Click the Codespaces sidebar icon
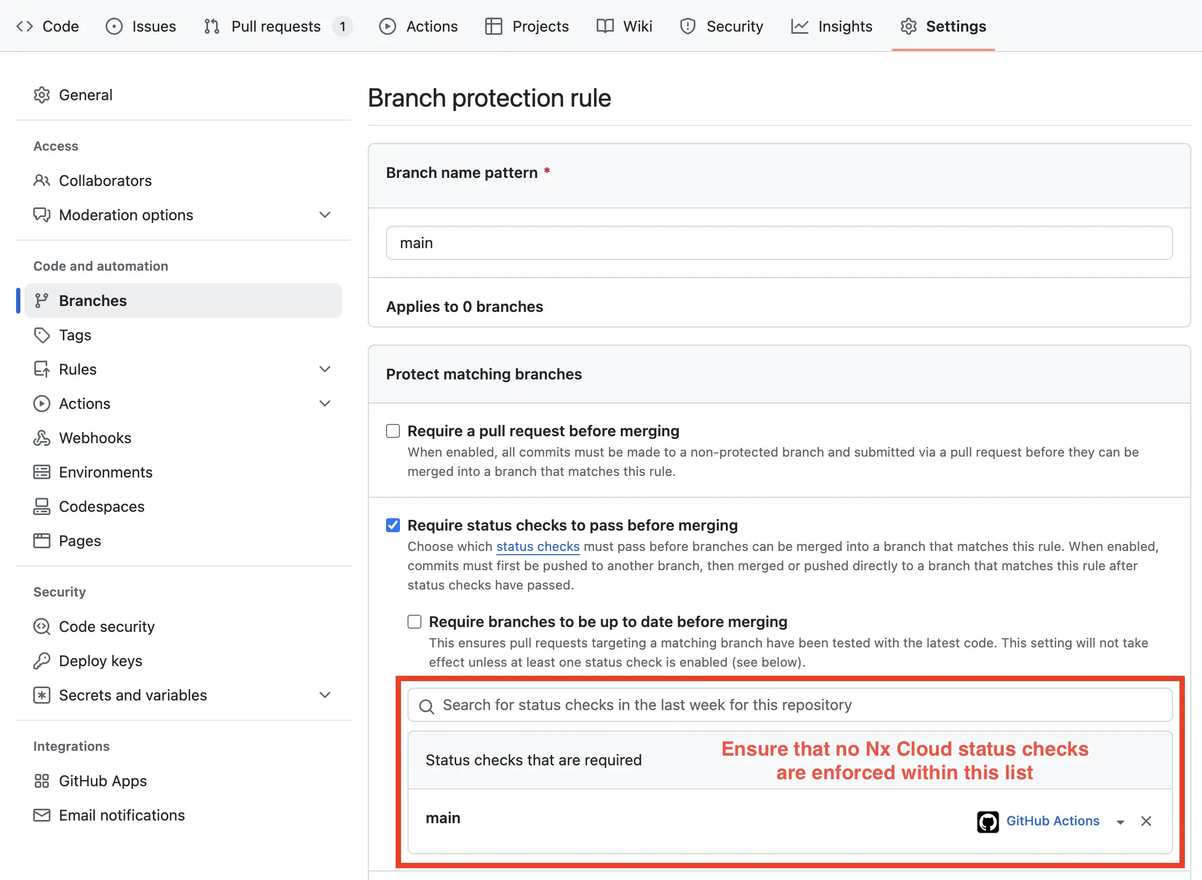The image size is (1202, 880). tap(42, 506)
